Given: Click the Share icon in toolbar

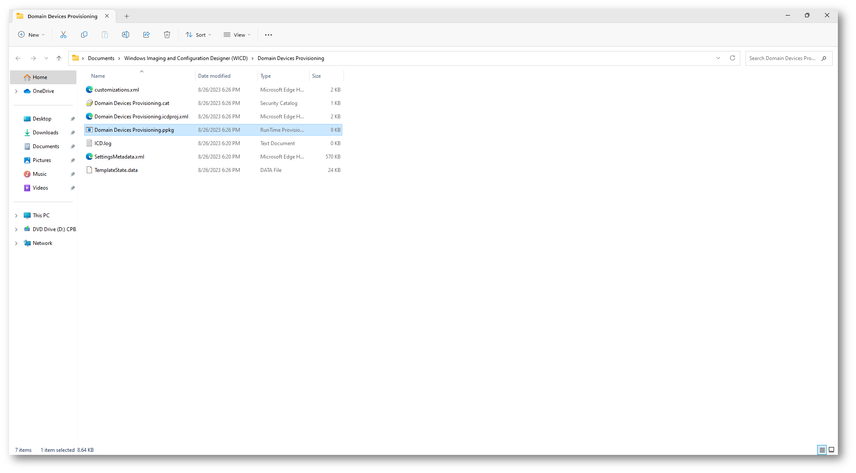Looking at the screenshot, I should (x=146, y=35).
